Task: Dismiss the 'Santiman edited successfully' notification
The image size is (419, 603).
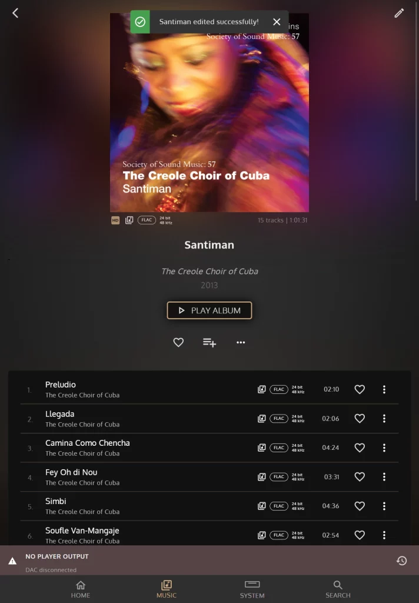Action: coord(277,22)
